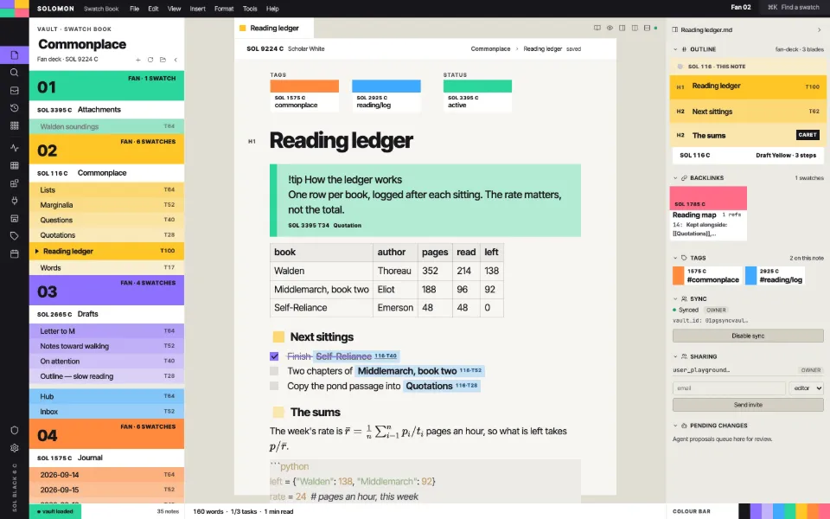Click the panel icon beside Reading ledger.md
The image size is (830, 519).
click(675, 29)
